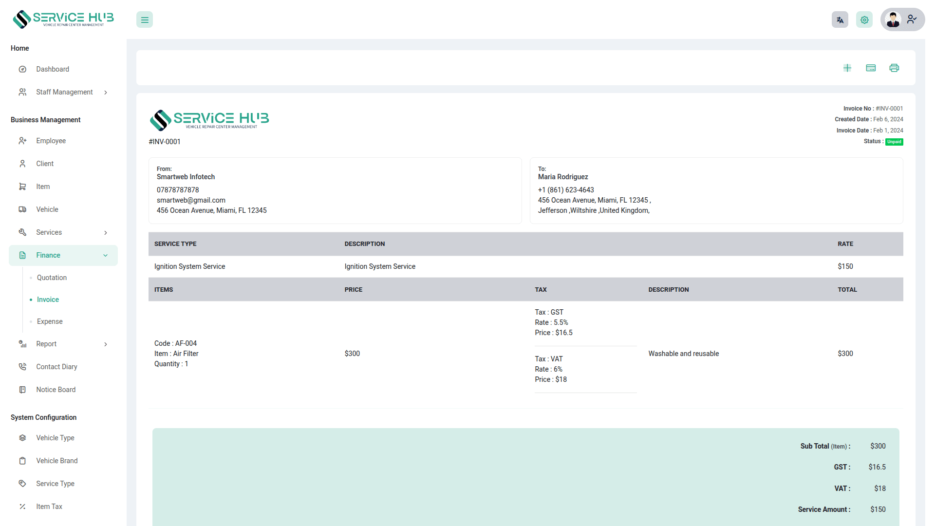The image size is (935, 526).
Task: Click the hamburger menu toggle icon
Action: 145,20
